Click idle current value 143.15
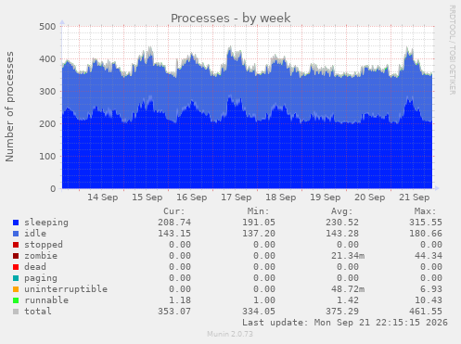This screenshot has height=344, width=461. [x=174, y=234]
